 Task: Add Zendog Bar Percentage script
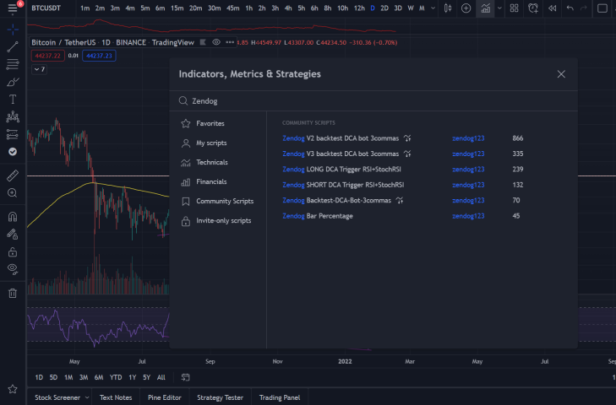318,216
